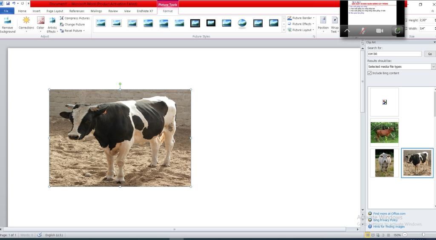
Task: Switch to Print Layout view
Action: point(367,235)
